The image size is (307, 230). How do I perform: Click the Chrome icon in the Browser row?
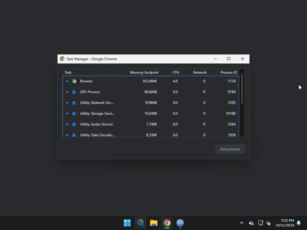pos(74,81)
